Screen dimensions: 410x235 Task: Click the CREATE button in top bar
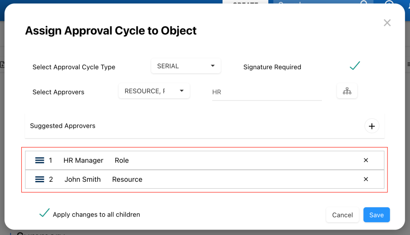245,3
